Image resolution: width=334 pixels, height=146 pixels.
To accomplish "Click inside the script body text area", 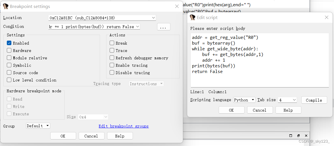I will coord(259,80).
